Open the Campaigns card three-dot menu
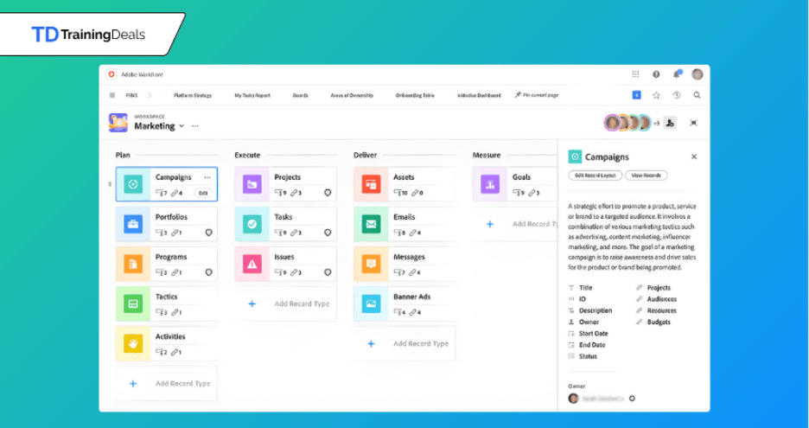 (x=207, y=177)
